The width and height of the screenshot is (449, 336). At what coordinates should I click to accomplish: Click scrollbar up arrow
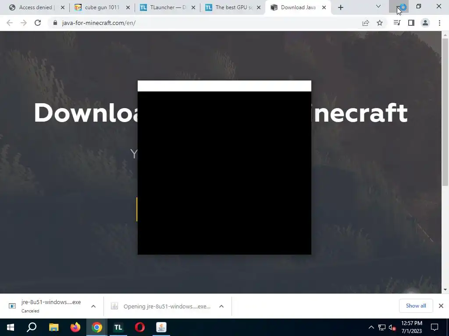[x=445, y=35]
